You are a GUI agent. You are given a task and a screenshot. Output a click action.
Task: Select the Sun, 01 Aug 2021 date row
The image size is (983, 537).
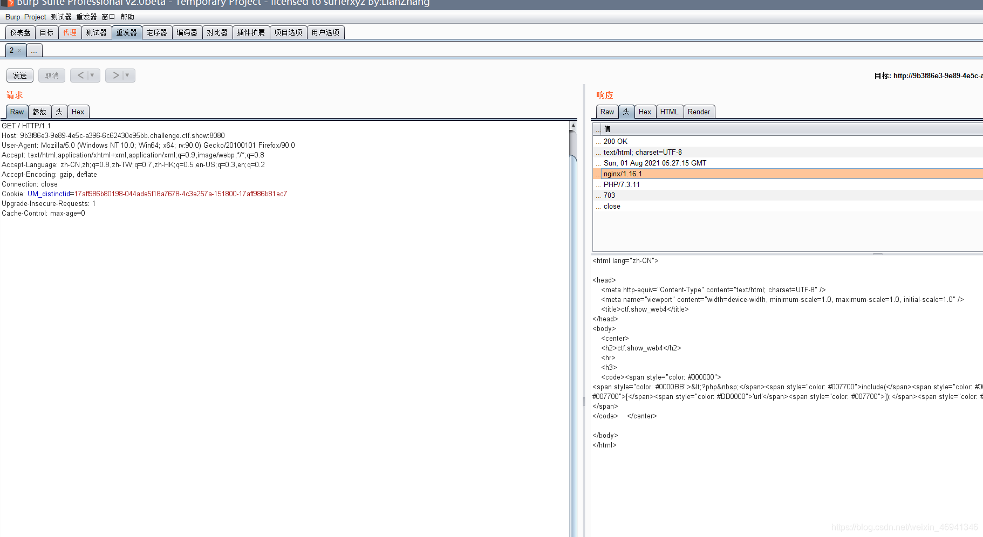[x=788, y=163]
